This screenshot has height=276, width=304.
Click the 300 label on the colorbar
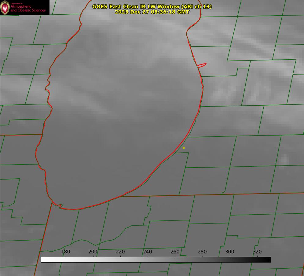230,252
